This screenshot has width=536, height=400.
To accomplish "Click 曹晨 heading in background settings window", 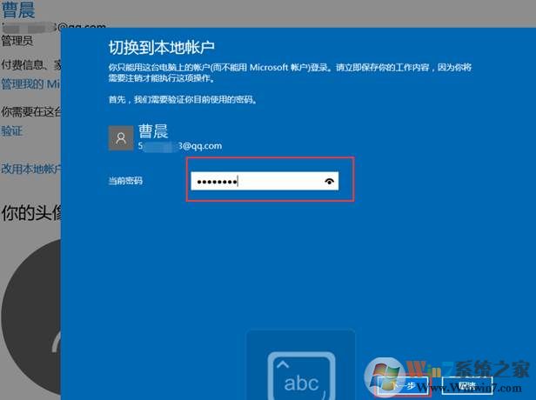I will 18,10.
